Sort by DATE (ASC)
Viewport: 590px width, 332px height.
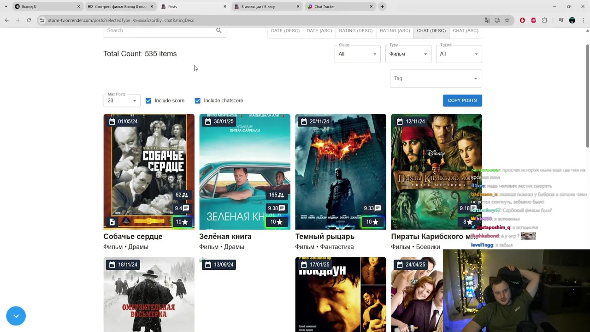[319, 30]
